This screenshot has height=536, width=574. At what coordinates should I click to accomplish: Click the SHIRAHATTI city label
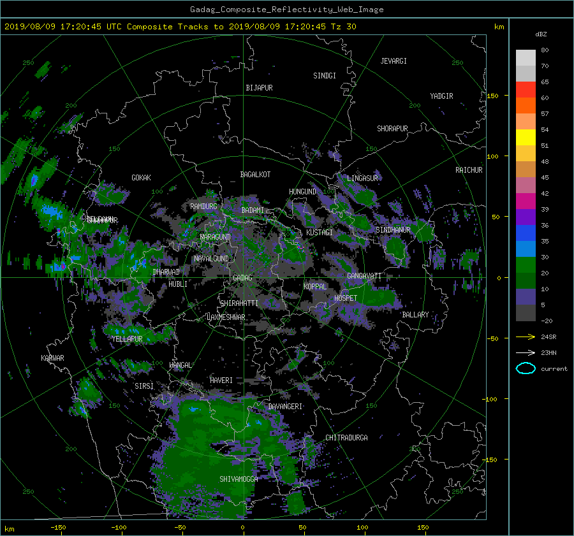click(x=239, y=303)
